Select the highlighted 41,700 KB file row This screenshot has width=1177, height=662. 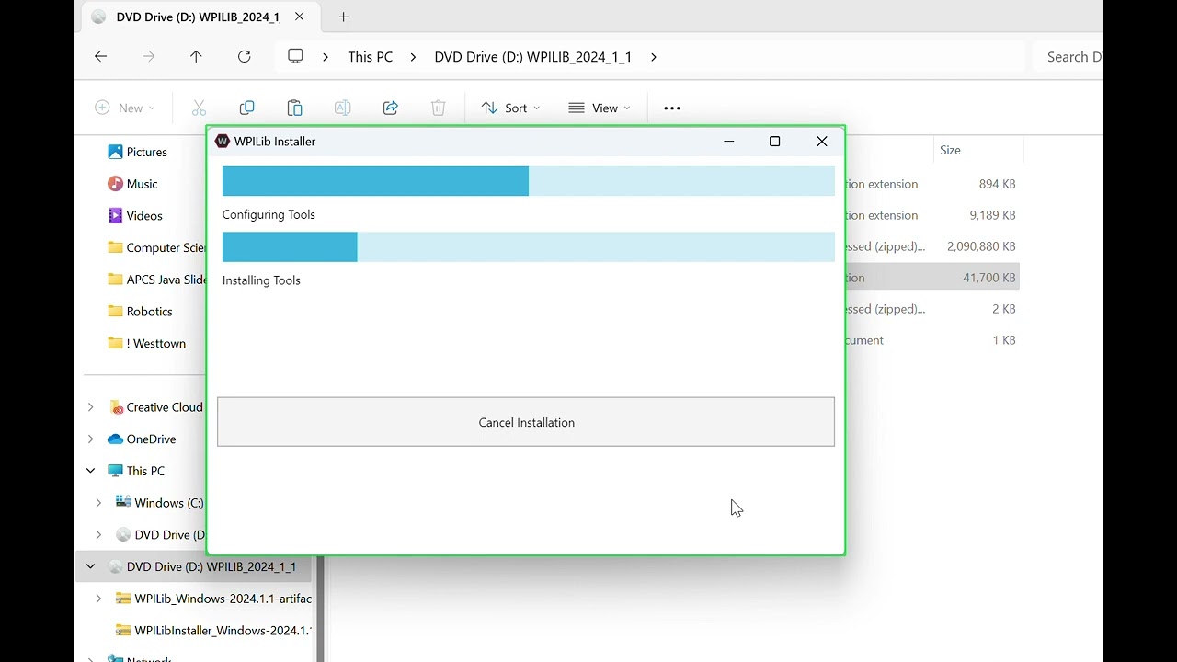point(932,278)
